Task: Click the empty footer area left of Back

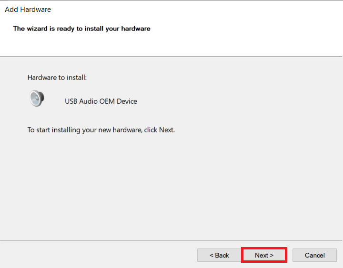Action: (95, 255)
